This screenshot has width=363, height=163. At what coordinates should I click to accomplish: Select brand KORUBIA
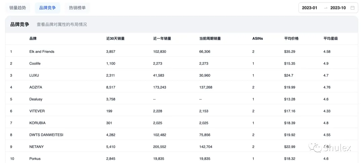pos(38,123)
